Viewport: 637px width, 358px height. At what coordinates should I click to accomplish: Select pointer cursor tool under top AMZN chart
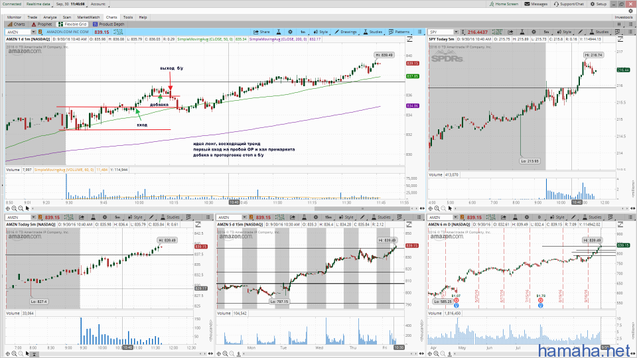(27, 209)
